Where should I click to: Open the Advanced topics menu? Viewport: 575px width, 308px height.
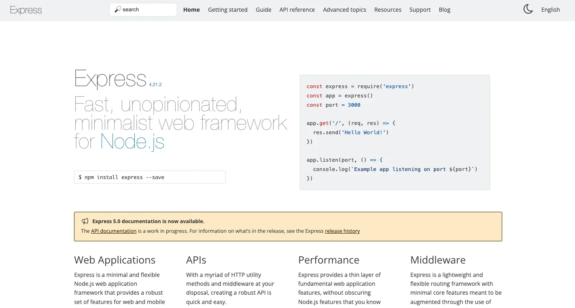click(344, 10)
